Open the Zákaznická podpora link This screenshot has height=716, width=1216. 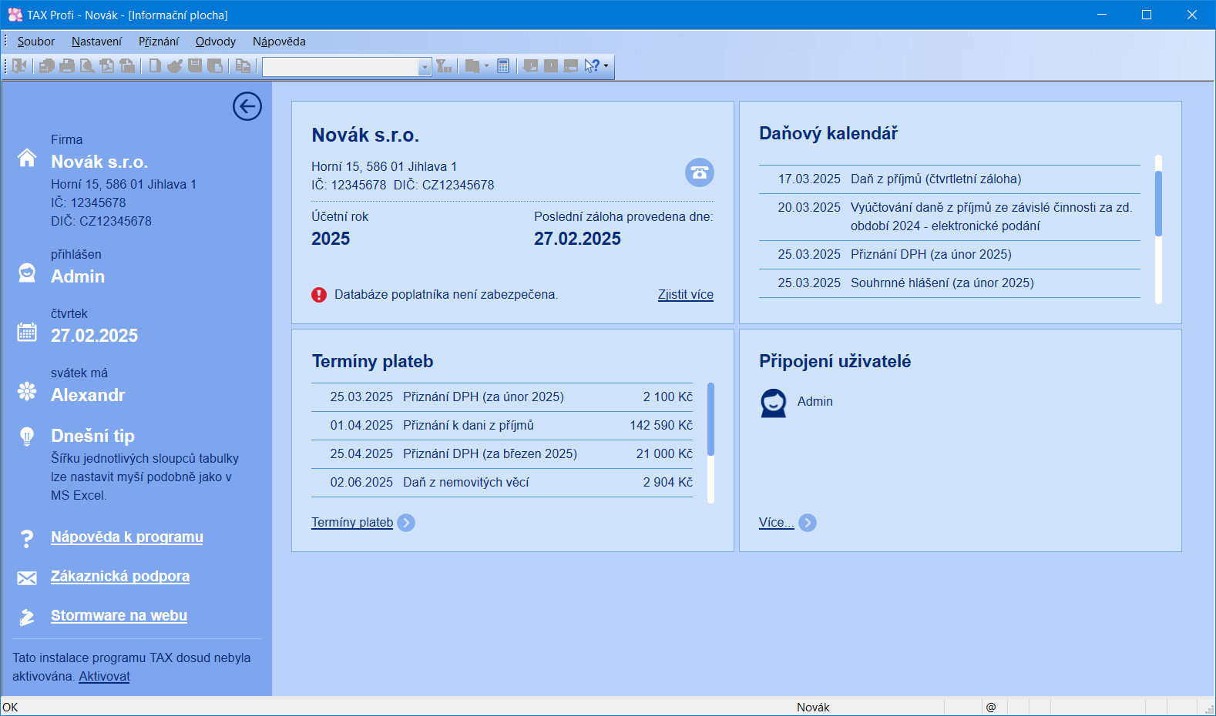pos(120,577)
